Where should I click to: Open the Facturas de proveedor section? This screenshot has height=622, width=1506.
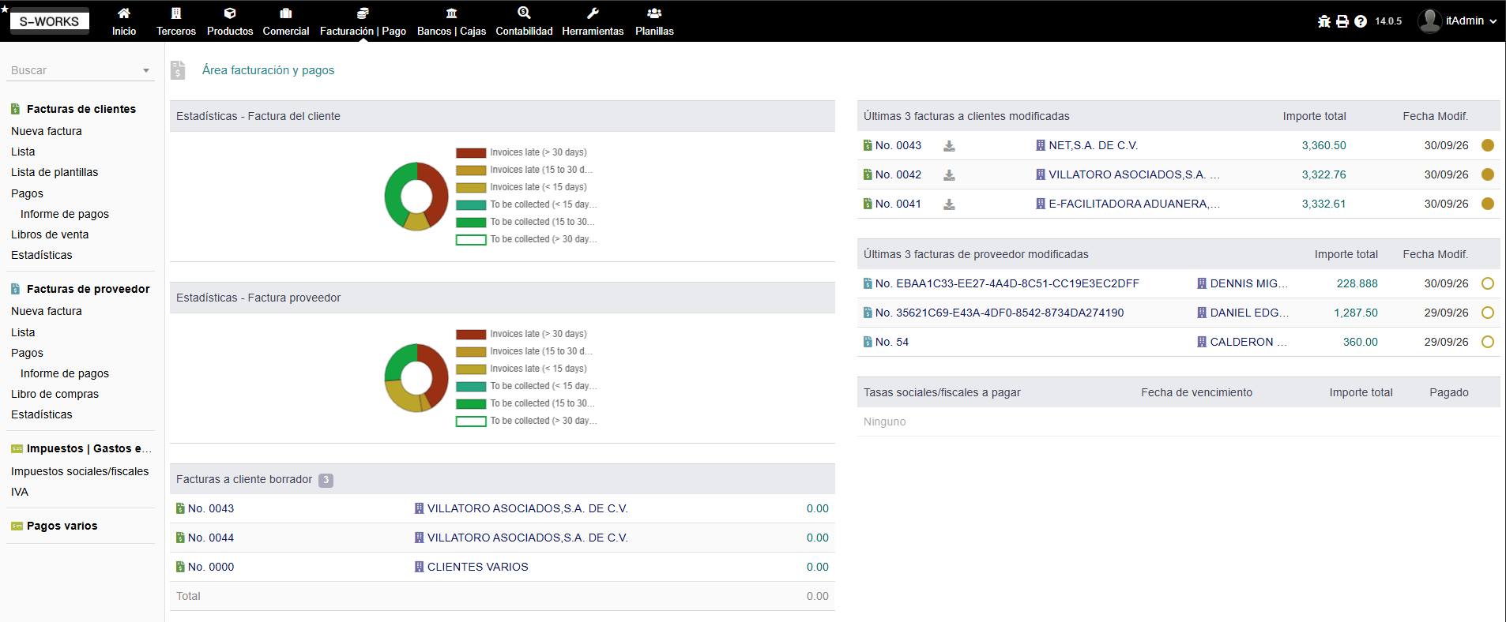pyautogui.click(x=88, y=289)
